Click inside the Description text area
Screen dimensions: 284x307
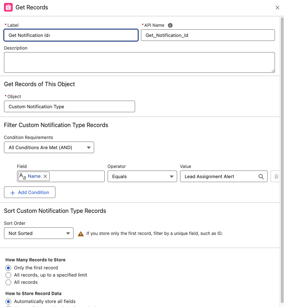139,62
